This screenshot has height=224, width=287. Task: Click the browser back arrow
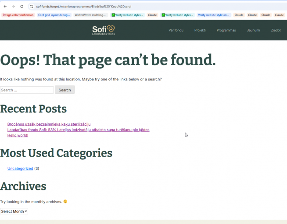(x=5, y=7)
